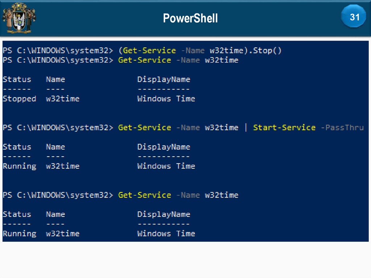Click the prompt path on the .Stop() line
Image resolution: width=371 pixels, height=278 pixels.
(x=58, y=51)
